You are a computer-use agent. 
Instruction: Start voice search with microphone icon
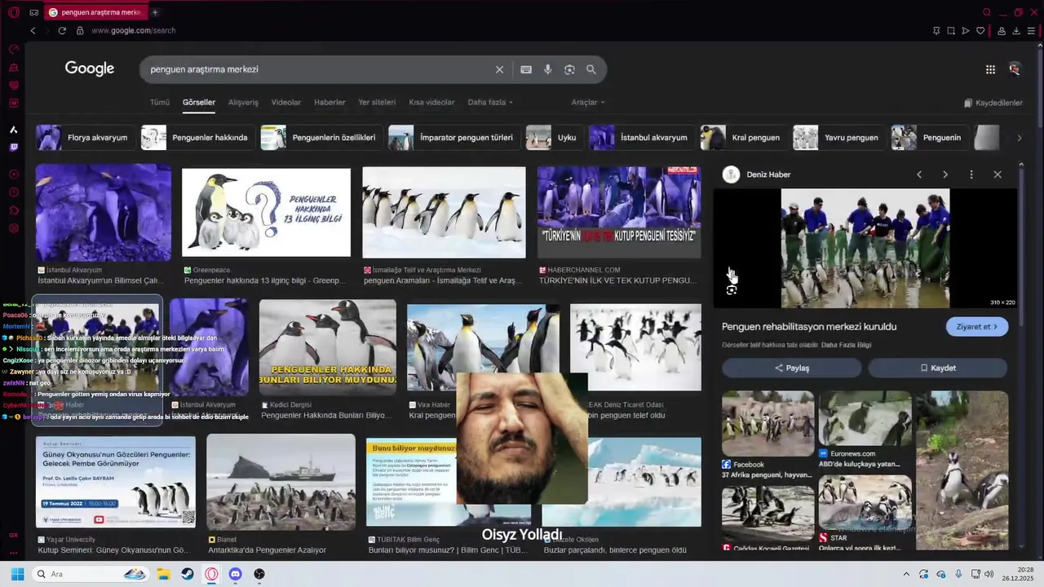tap(548, 69)
